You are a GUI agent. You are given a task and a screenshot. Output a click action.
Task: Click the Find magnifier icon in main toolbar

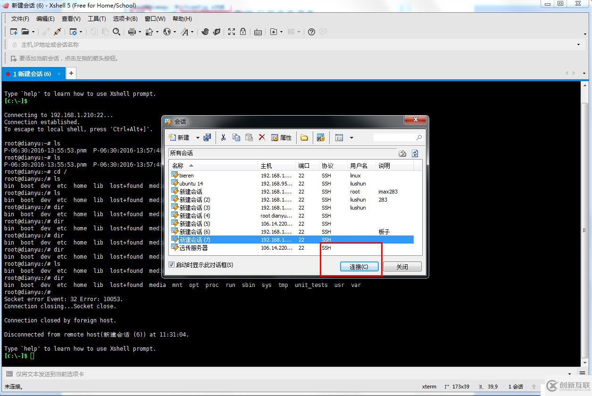click(116, 32)
